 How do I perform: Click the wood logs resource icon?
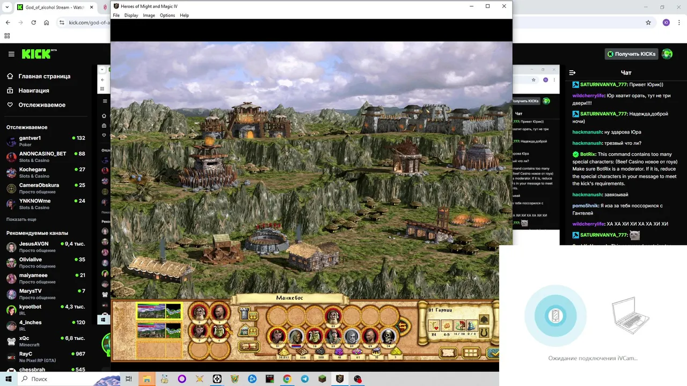[x=302, y=352]
